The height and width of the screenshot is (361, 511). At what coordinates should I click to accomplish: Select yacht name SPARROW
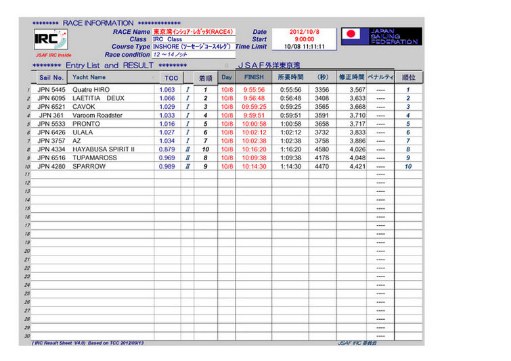tap(89, 166)
